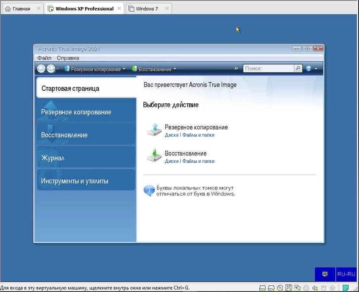Click the backup disk icon with blue arrow

[154, 130]
